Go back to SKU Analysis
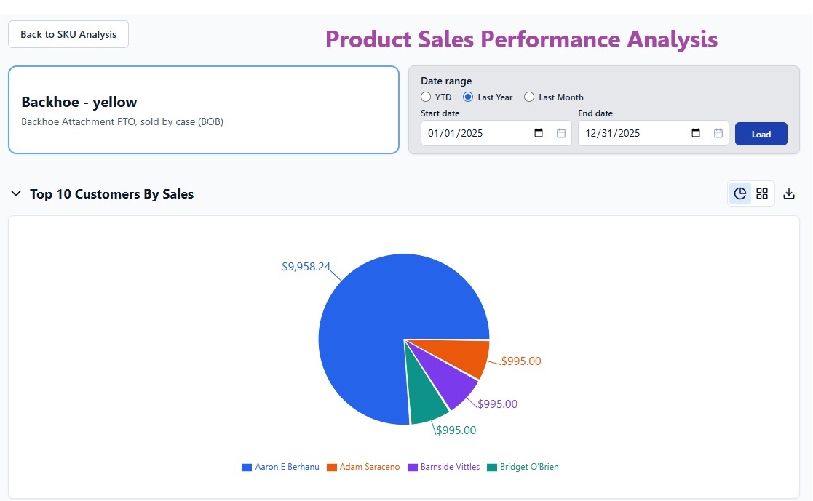 (68, 34)
